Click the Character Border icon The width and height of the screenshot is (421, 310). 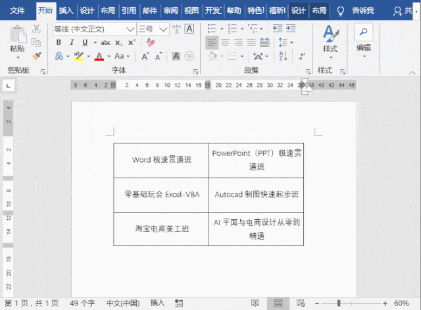point(189,29)
